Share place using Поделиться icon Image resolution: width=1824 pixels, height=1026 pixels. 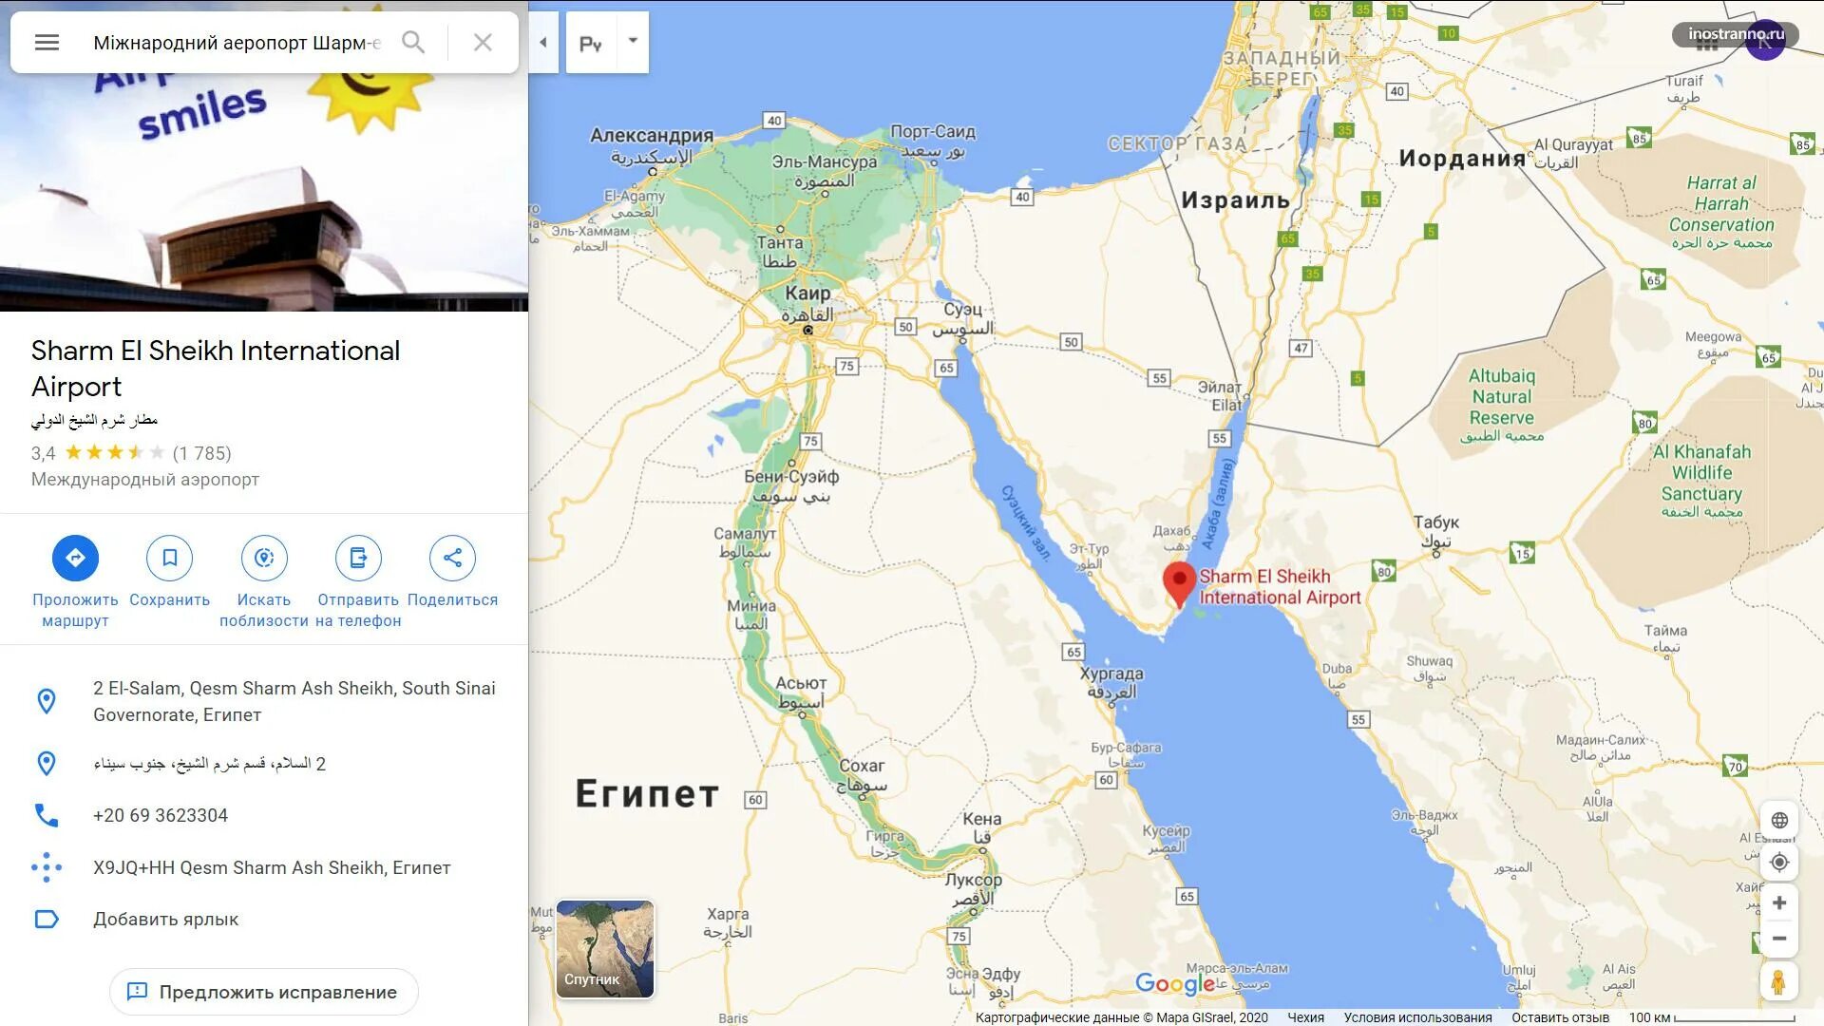pos(452,558)
